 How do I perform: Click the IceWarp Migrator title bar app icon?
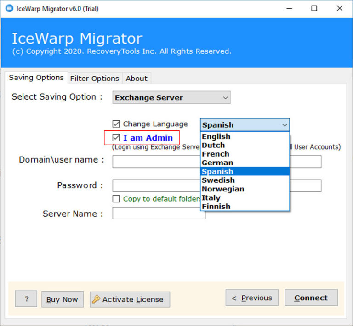(x=10, y=8)
